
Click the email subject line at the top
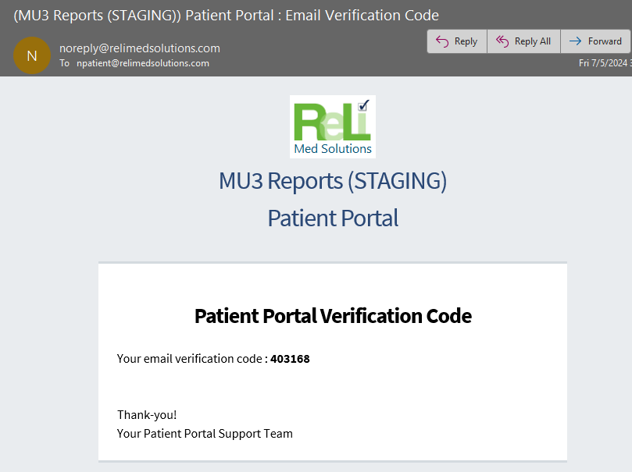[226, 16]
